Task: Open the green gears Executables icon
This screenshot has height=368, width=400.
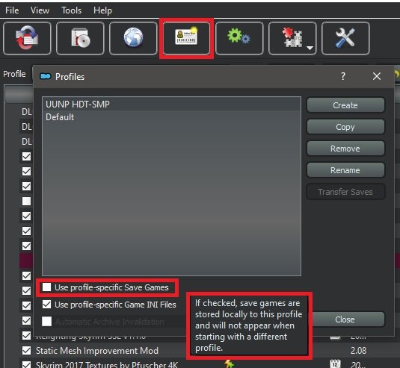Action: point(239,38)
